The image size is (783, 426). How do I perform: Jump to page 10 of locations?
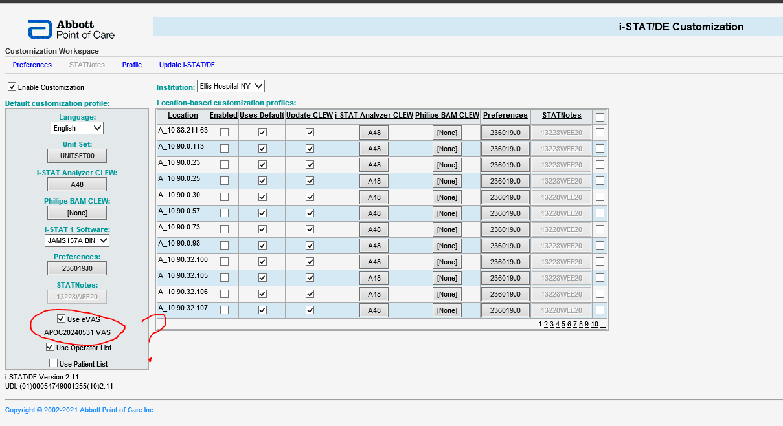(594, 325)
